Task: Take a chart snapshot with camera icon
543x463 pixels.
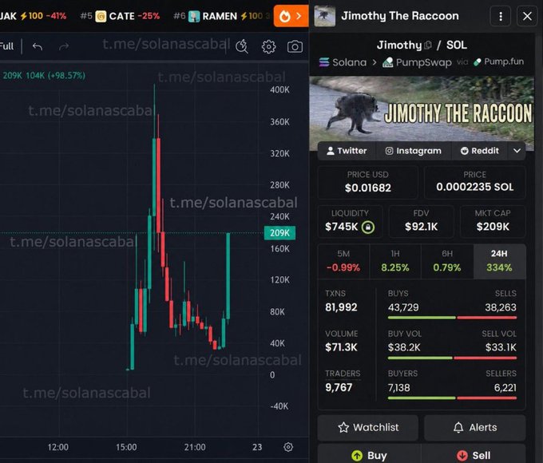Action: [295, 46]
